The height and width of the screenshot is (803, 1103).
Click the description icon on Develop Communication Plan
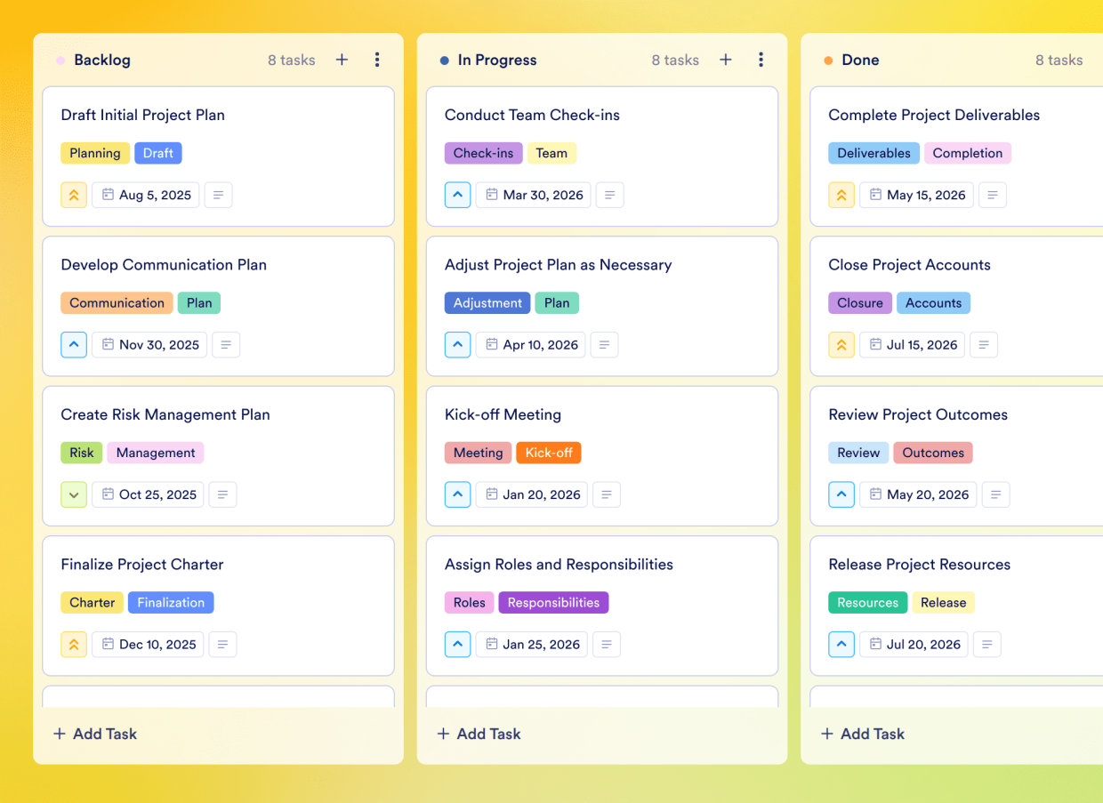pyautogui.click(x=226, y=344)
